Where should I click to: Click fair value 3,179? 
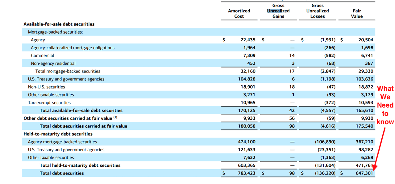coord(367,95)
